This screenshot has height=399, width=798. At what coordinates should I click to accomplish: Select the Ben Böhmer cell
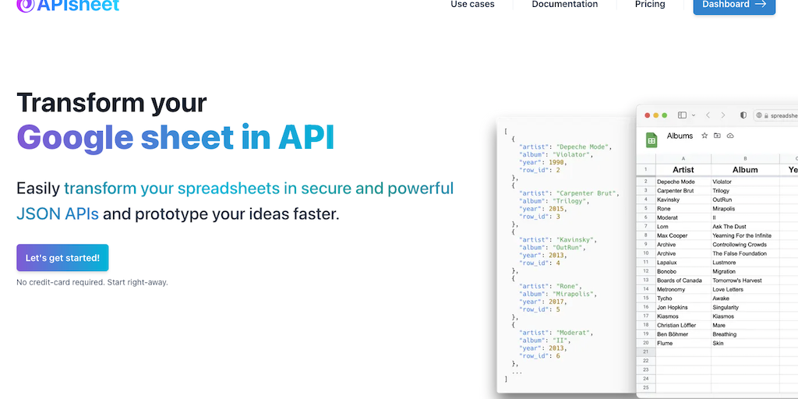(x=683, y=334)
